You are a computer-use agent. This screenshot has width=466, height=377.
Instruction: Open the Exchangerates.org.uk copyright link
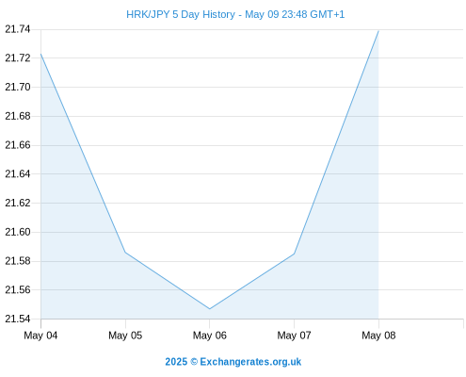pos(233,362)
